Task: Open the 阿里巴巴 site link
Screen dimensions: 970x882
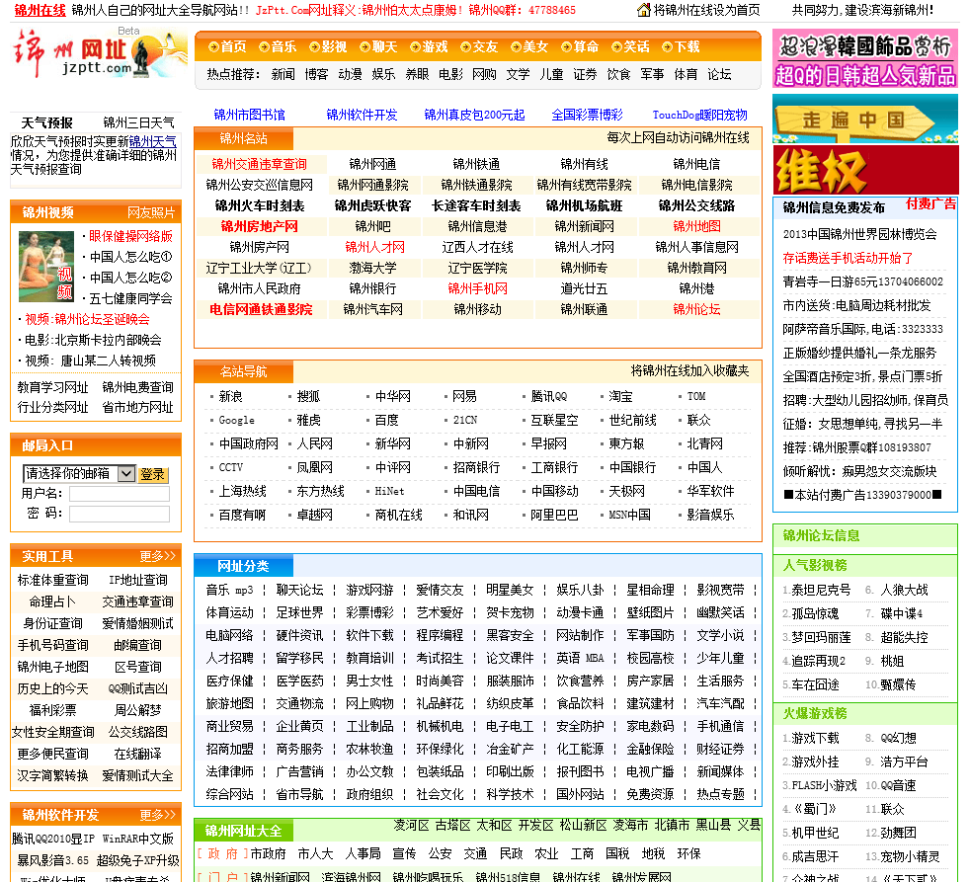Action: click(x=554, y=515)
